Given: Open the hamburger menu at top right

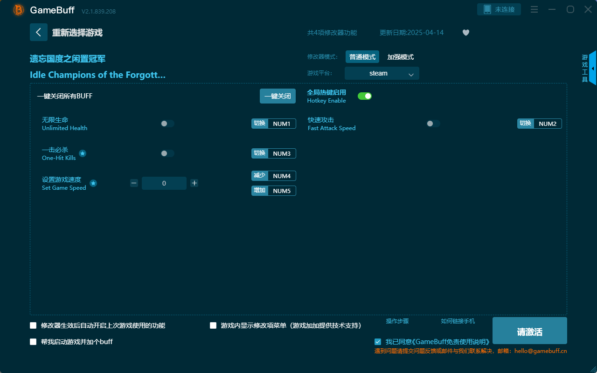Looking at the screenshot, I should coord(534,9).
